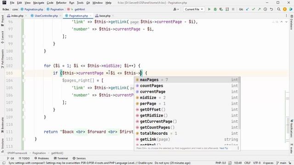Screen dimensions: 294x165
Task: Collapse fold marker at line 98
Action: pos(23,37)
